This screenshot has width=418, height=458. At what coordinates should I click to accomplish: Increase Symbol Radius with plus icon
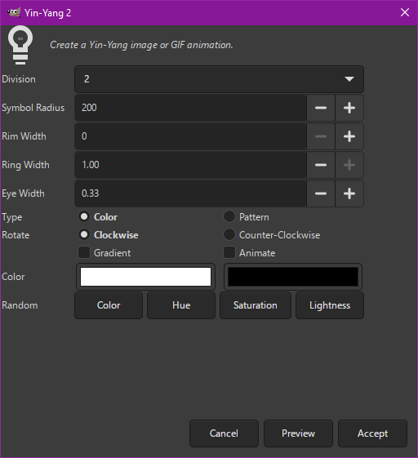click(349, 108)
